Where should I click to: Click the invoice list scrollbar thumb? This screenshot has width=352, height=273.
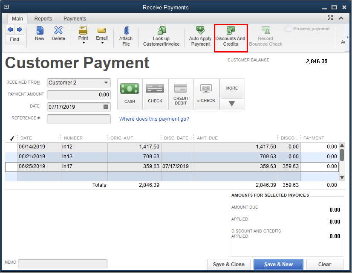click(342, 155)
